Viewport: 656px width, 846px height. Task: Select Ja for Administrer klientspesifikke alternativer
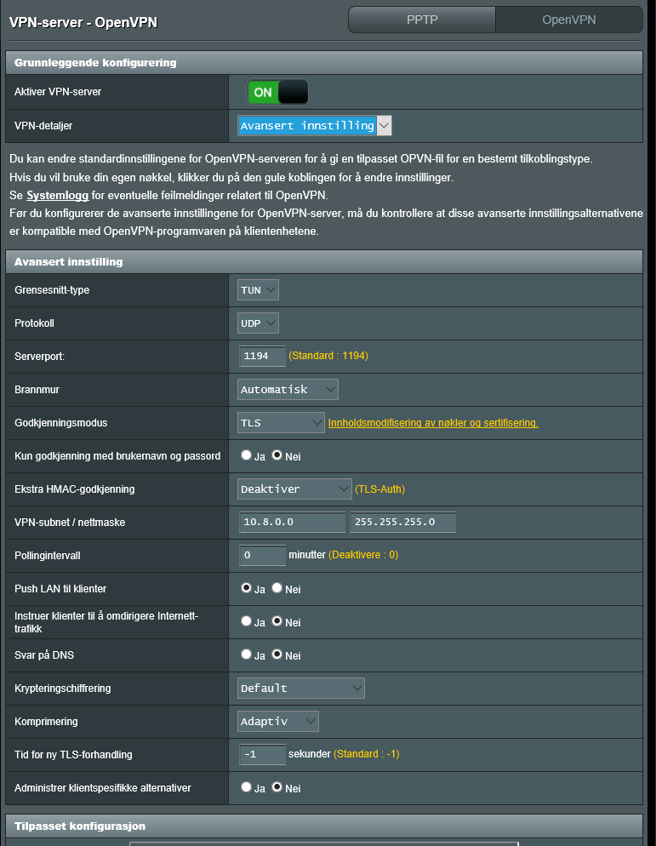246,786
